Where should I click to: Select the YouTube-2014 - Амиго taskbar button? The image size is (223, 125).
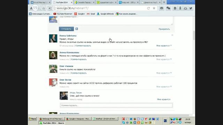click(52, 123)
